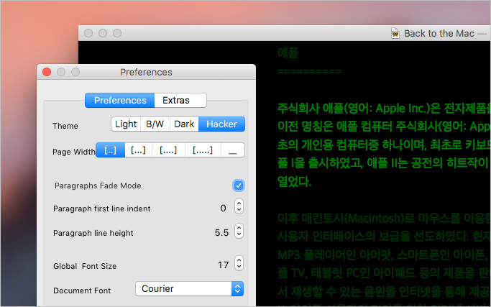This screenshot has width=491, height=307.
Task: Click the Paragraph line height stepper
Action: (239, 232)
